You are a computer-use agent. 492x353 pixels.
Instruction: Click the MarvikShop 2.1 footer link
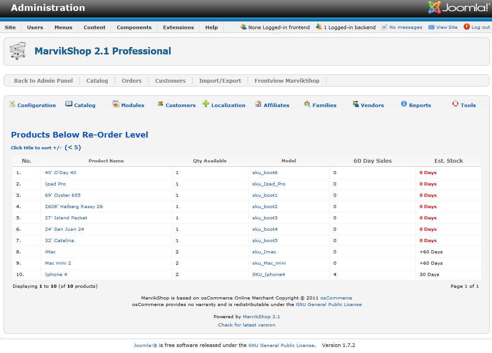(x=261, y=316)
